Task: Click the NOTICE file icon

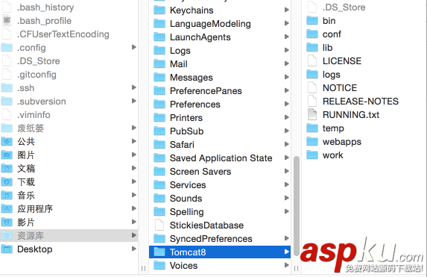Action: click(312, 87)
